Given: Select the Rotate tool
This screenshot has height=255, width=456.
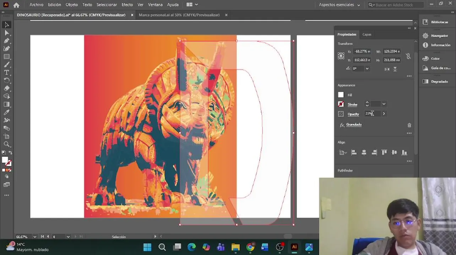Looking at the screenshot, I should pyautogui.click(x=6, y=80).
